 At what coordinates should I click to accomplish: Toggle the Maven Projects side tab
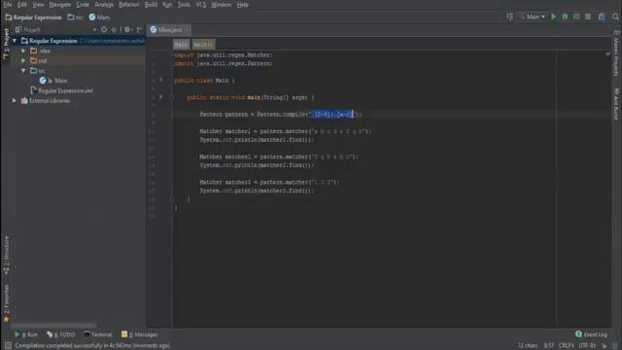(616, 53)
